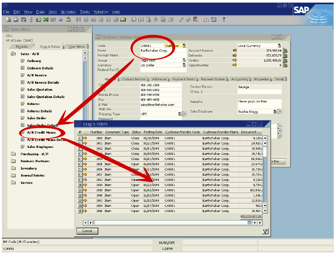Click link arrow for document 1000 row
Viewport: 335px width, 255px height.
tap(85, 138)
